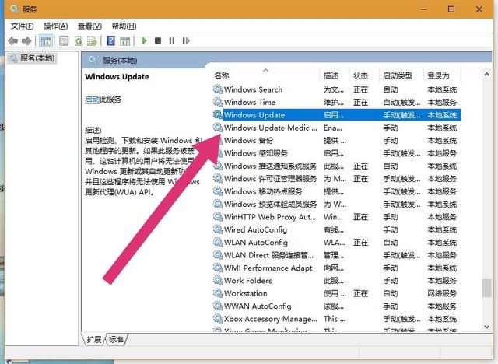Sort by the 登录为 column header

pos(442,75)
